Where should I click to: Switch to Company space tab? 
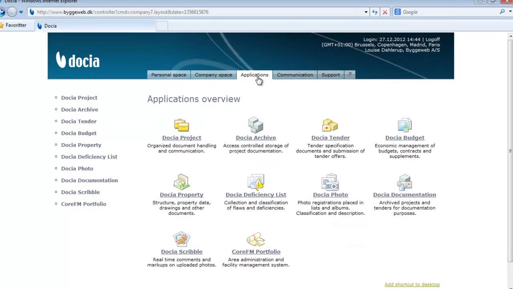click(x=213, y=75)
